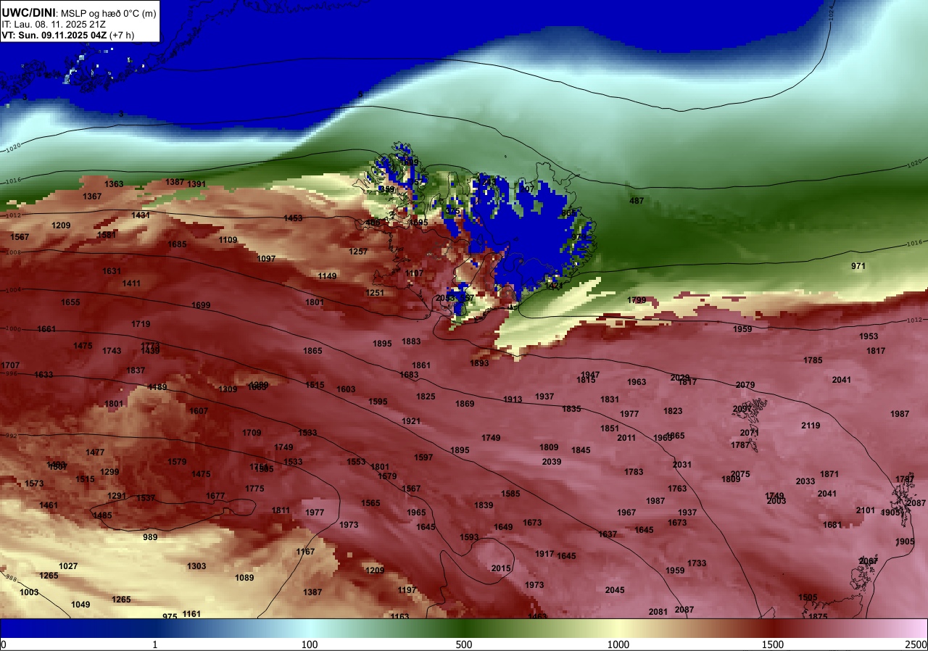928x651 pixels.
Task: Click the map value 1869
Action: pyautogui.click(x=465, y=404)
